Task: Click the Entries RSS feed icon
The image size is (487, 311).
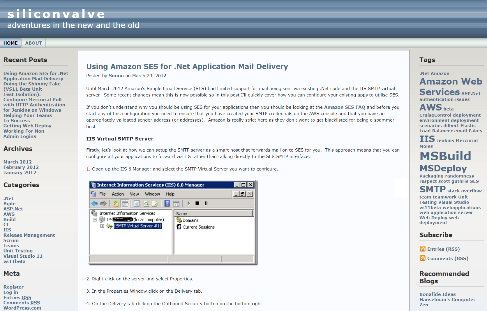Action: click(422, 249)
